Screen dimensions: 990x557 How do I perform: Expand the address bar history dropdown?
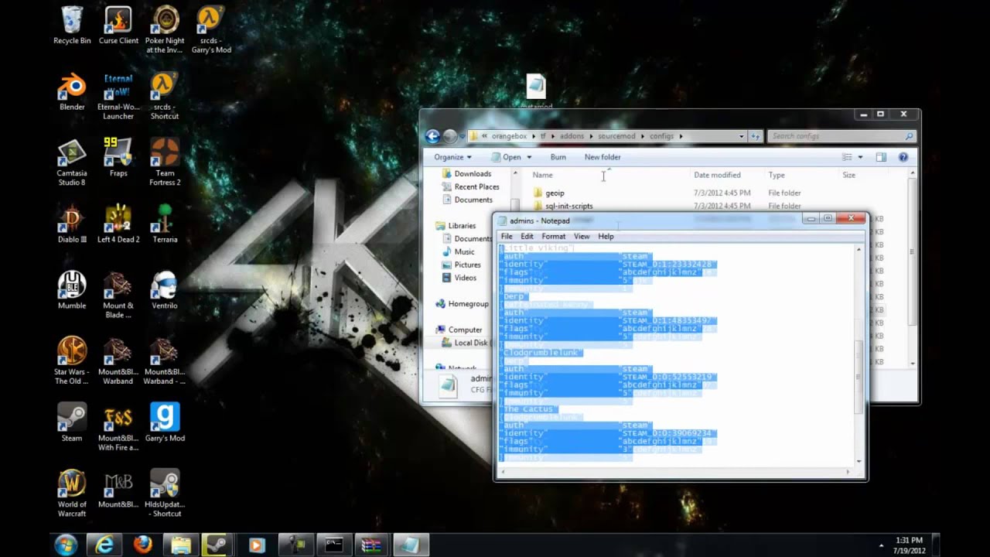click(x=741, y=136)
